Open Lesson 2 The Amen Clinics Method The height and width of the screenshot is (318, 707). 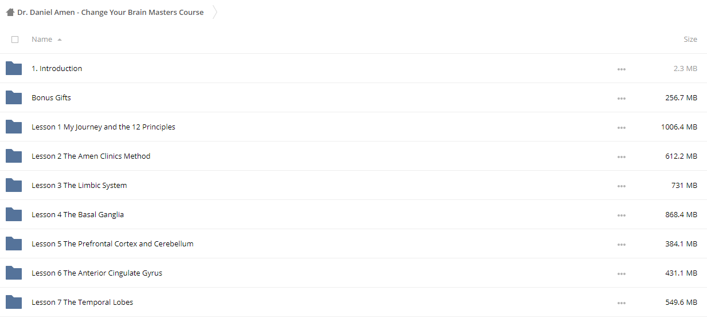coord(91,156)
